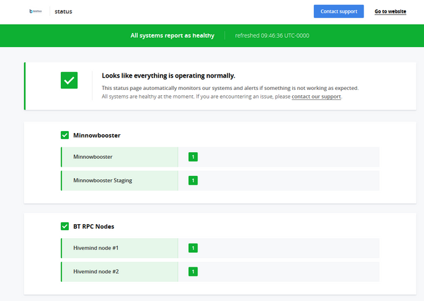Click the green 1 badge for Hivemind node #1
Viewport: 424px width, 301px height.
coord(193,248)
